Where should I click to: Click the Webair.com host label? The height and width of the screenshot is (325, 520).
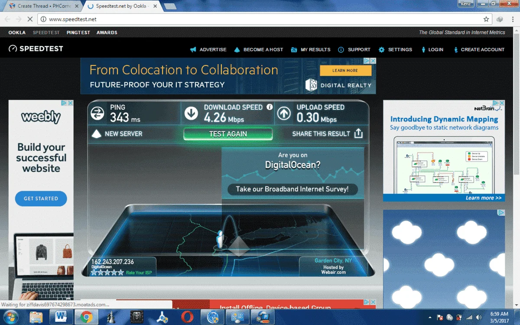(334, 272)
